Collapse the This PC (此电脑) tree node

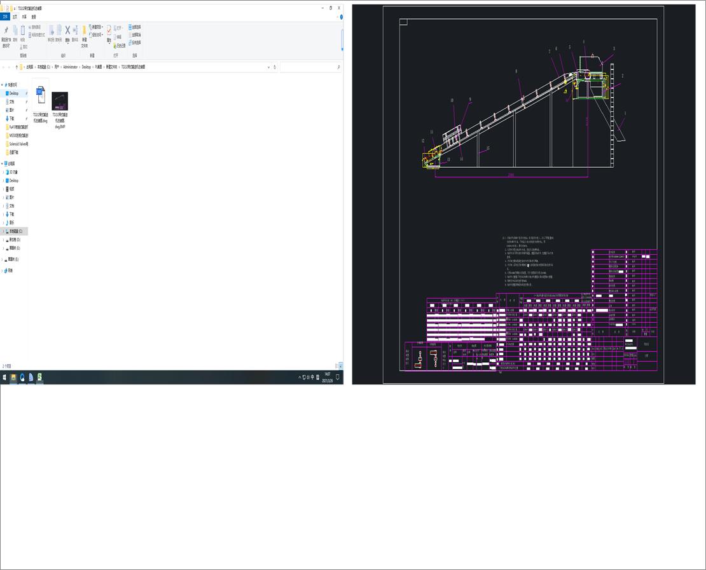tap(3, 164)
